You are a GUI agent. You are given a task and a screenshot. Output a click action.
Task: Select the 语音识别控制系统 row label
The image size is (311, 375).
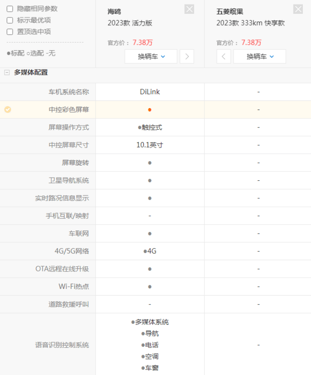62,345
